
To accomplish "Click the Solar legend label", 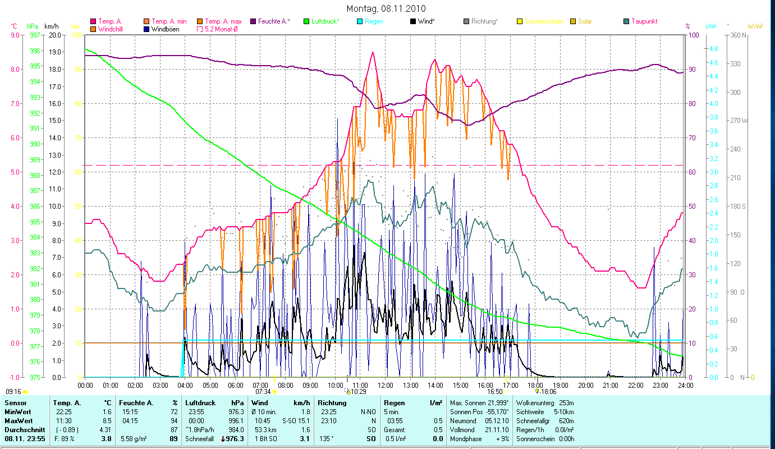I will pos(585,22).
